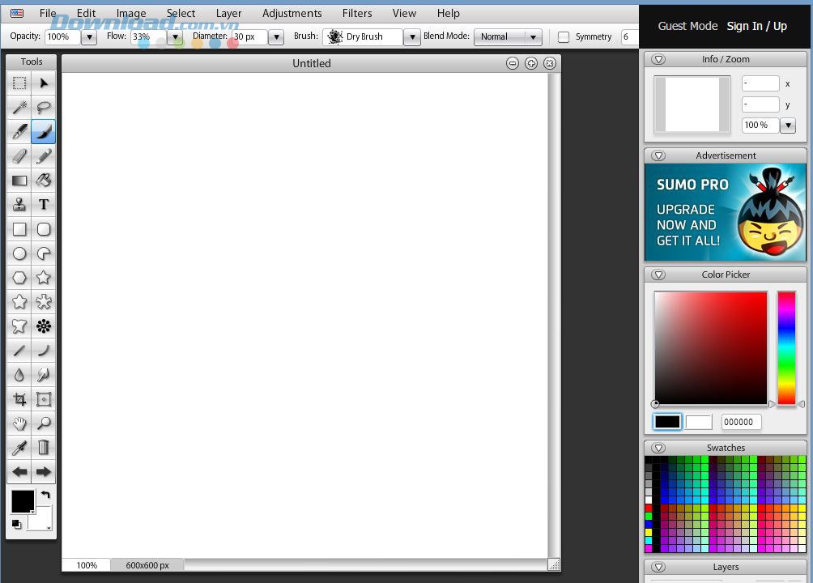Select the Zoom tool
The image size is (813, 583).
[x=44, y=423]
